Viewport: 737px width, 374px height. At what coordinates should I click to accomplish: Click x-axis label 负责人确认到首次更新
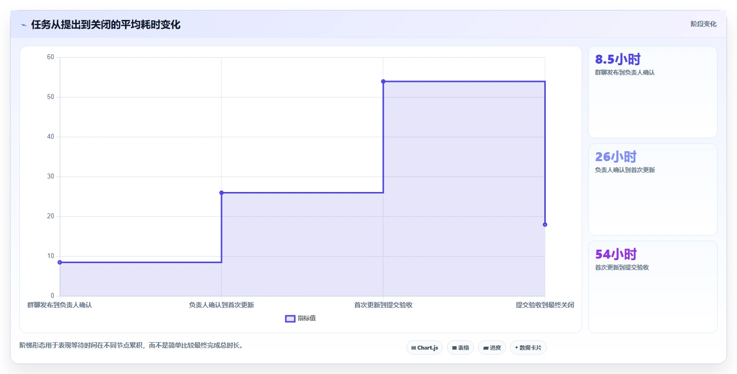click(x=222, y=305)
